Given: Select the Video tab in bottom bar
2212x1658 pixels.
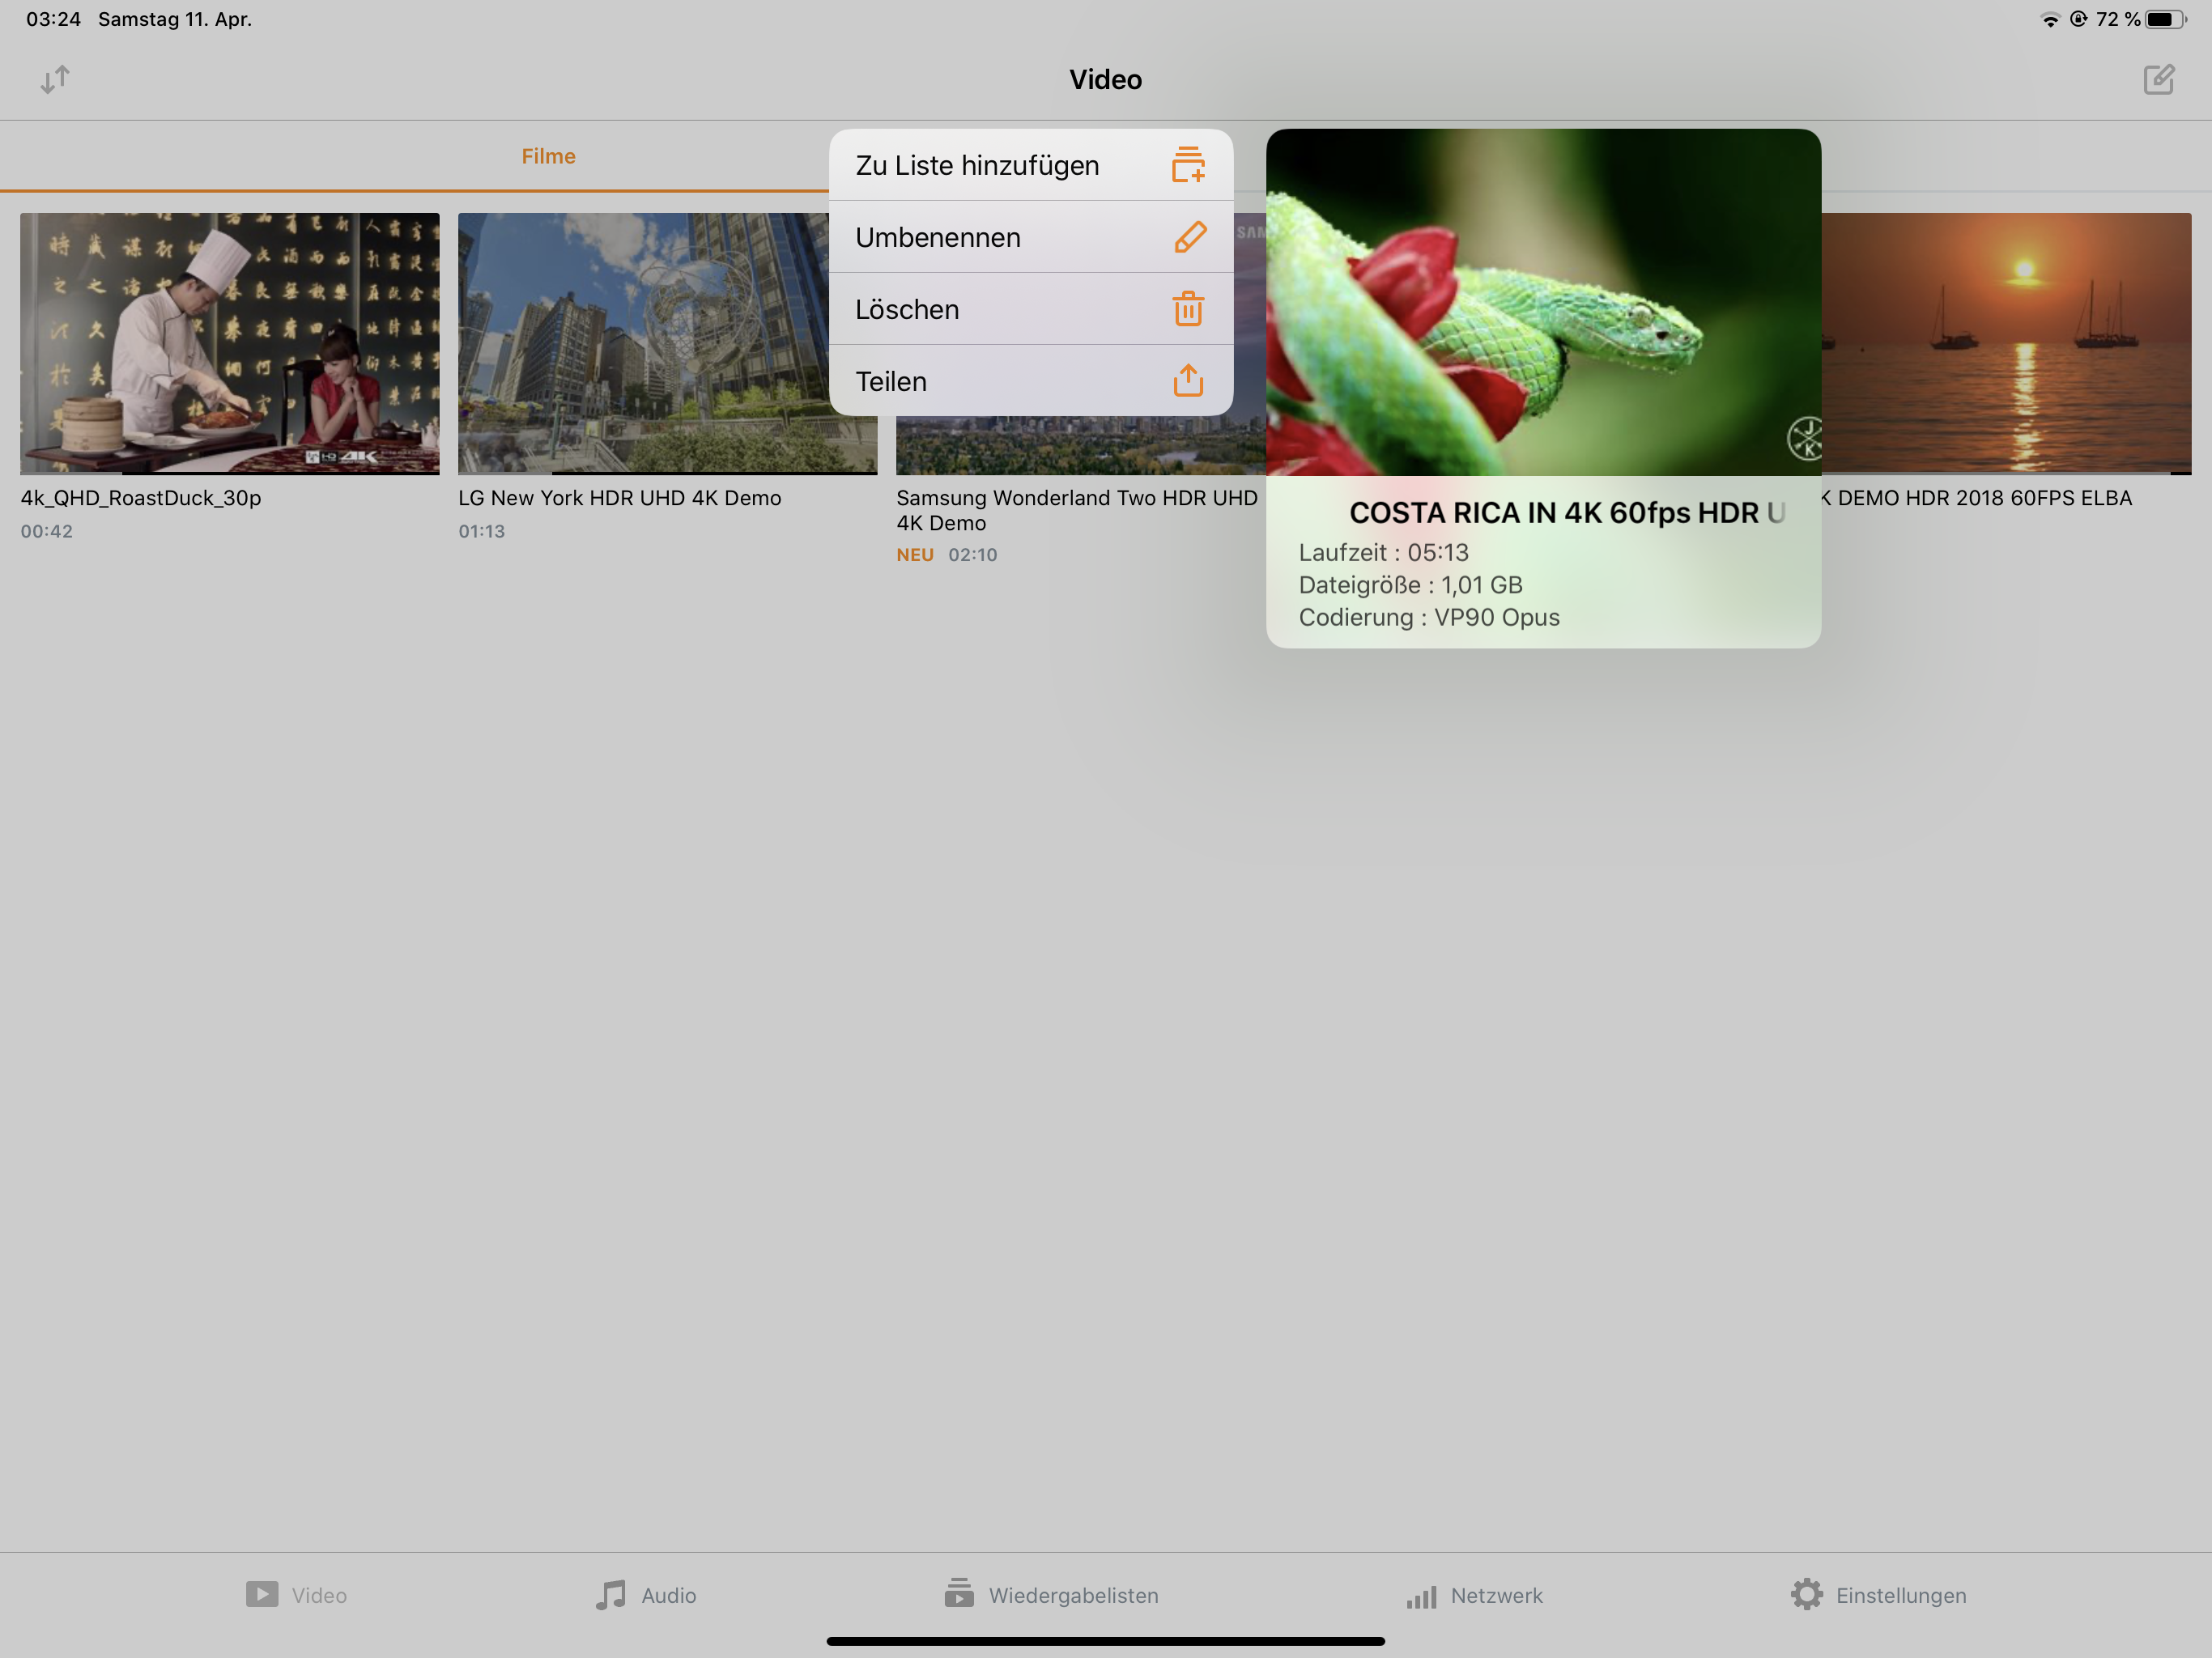Looking at the screenshot, I should click(x=296, y=1594).
